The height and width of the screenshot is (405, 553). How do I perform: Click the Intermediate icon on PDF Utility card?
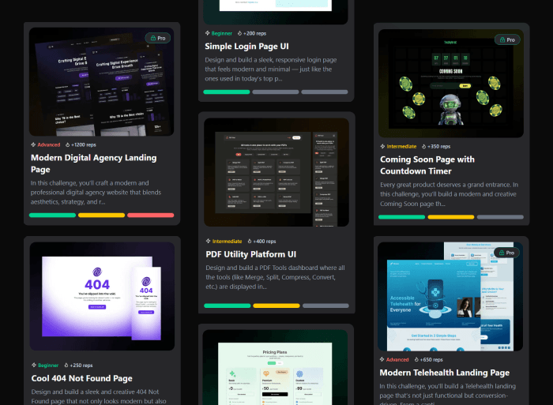coord(207,242)
